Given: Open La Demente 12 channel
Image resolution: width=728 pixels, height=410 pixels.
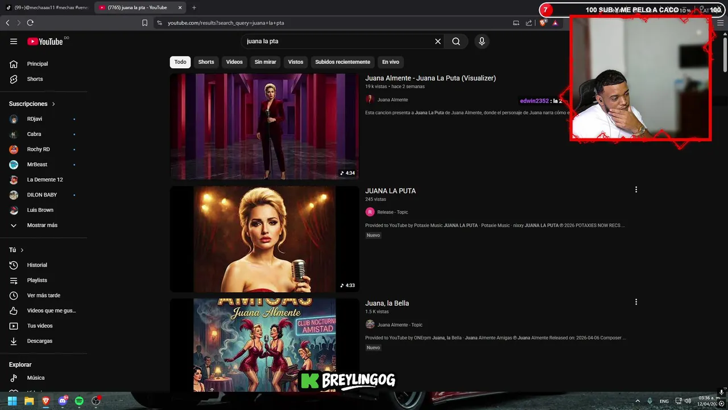Looking at the screenshot, I should pos(44,179).
